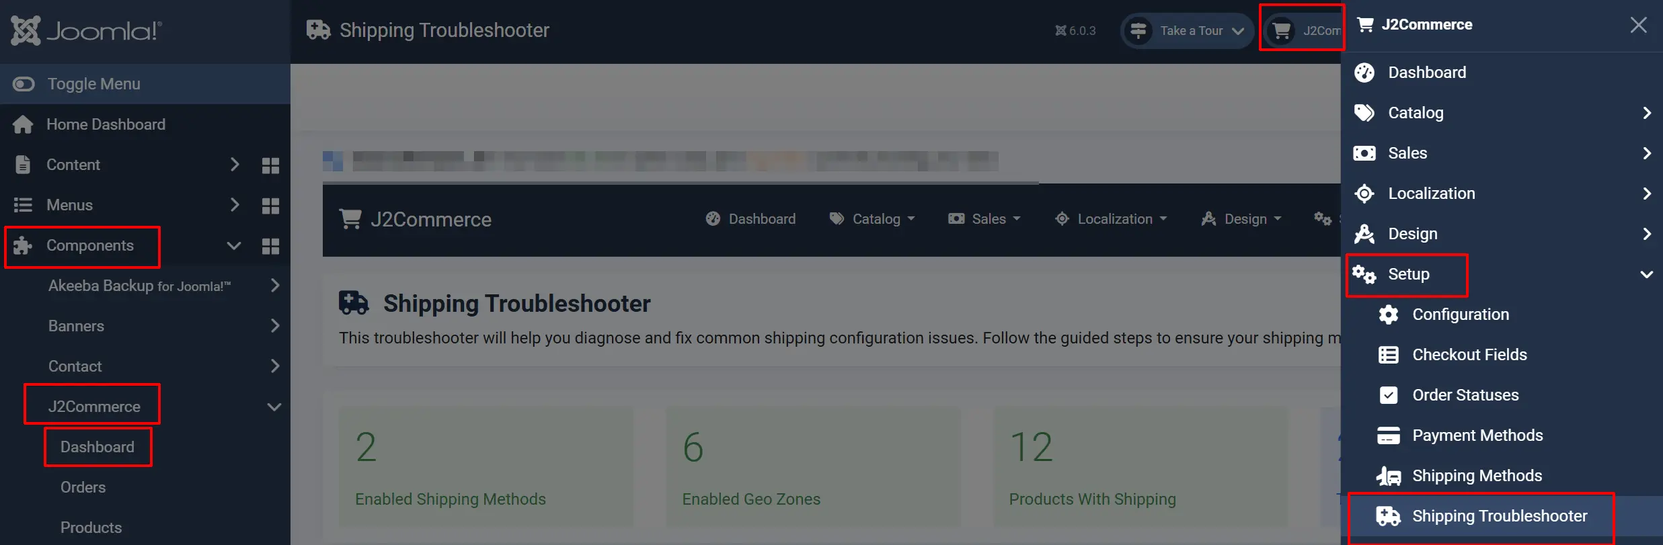
Task: Click the J2Commerce brand in the navbar
Action: (x=416, y=220)
